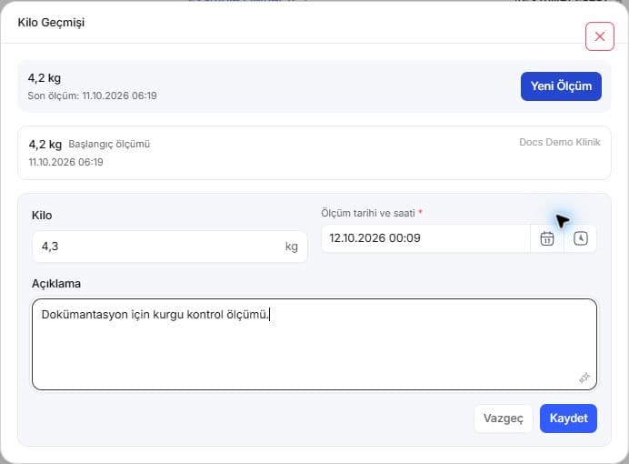Click the history entry's 11.10.2026 06:19 timestamp

click(65, 162)
